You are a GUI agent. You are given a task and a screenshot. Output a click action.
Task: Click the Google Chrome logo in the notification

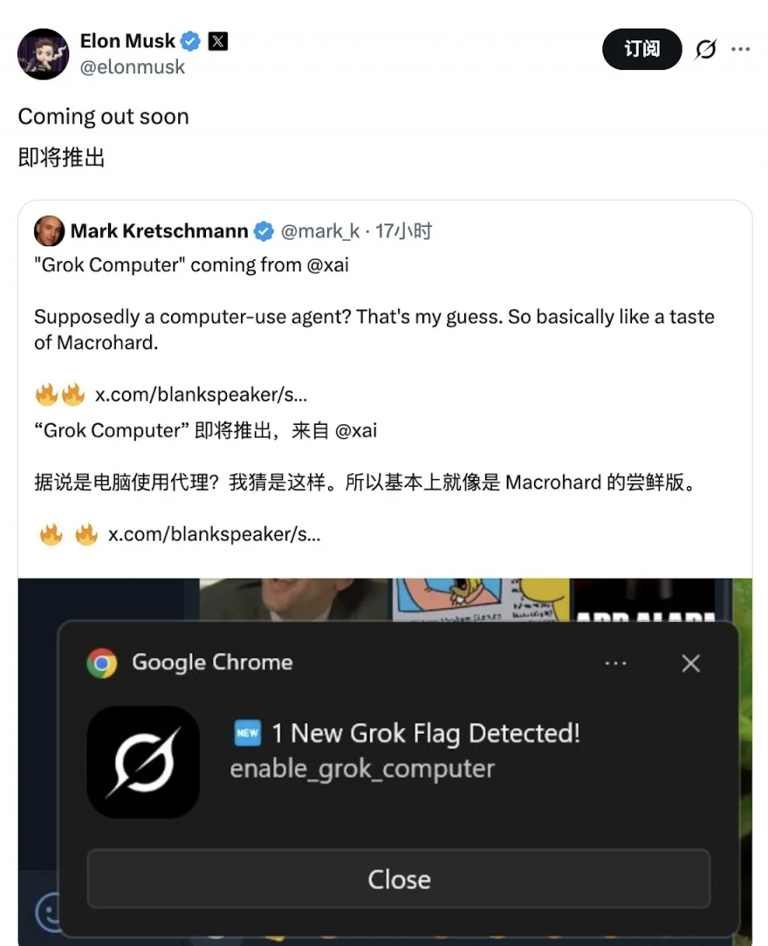point(102,663)
